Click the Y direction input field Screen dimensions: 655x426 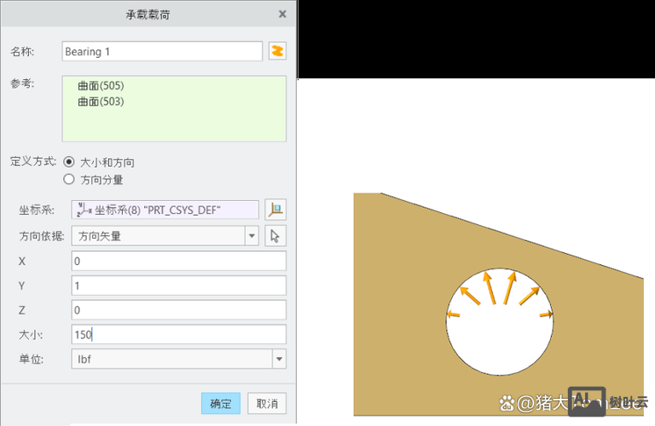tap(178, 285)
